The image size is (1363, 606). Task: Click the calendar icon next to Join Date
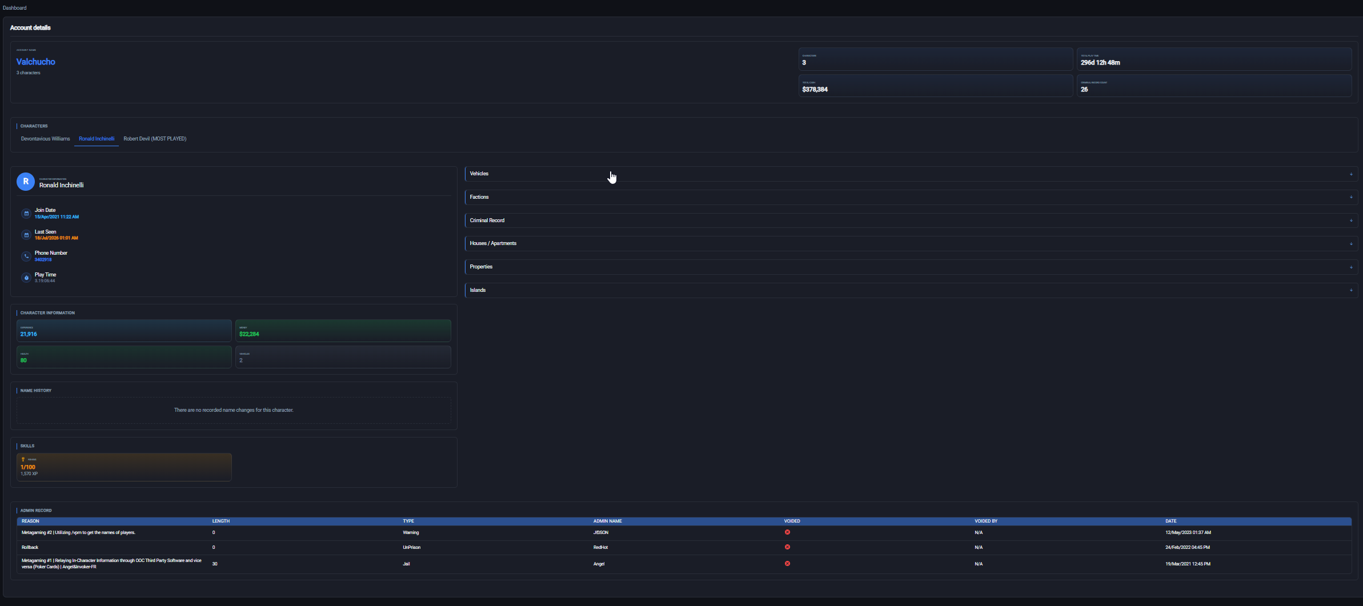26,214
